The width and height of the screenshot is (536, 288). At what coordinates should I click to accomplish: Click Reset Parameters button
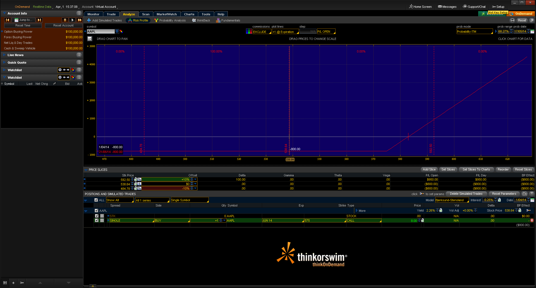(504, 194)
